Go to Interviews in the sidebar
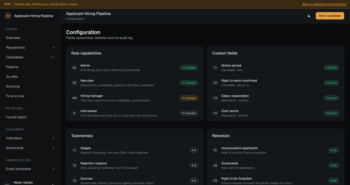Image resolution: width=350 pixels, height=185 pixels. [30, 138]
